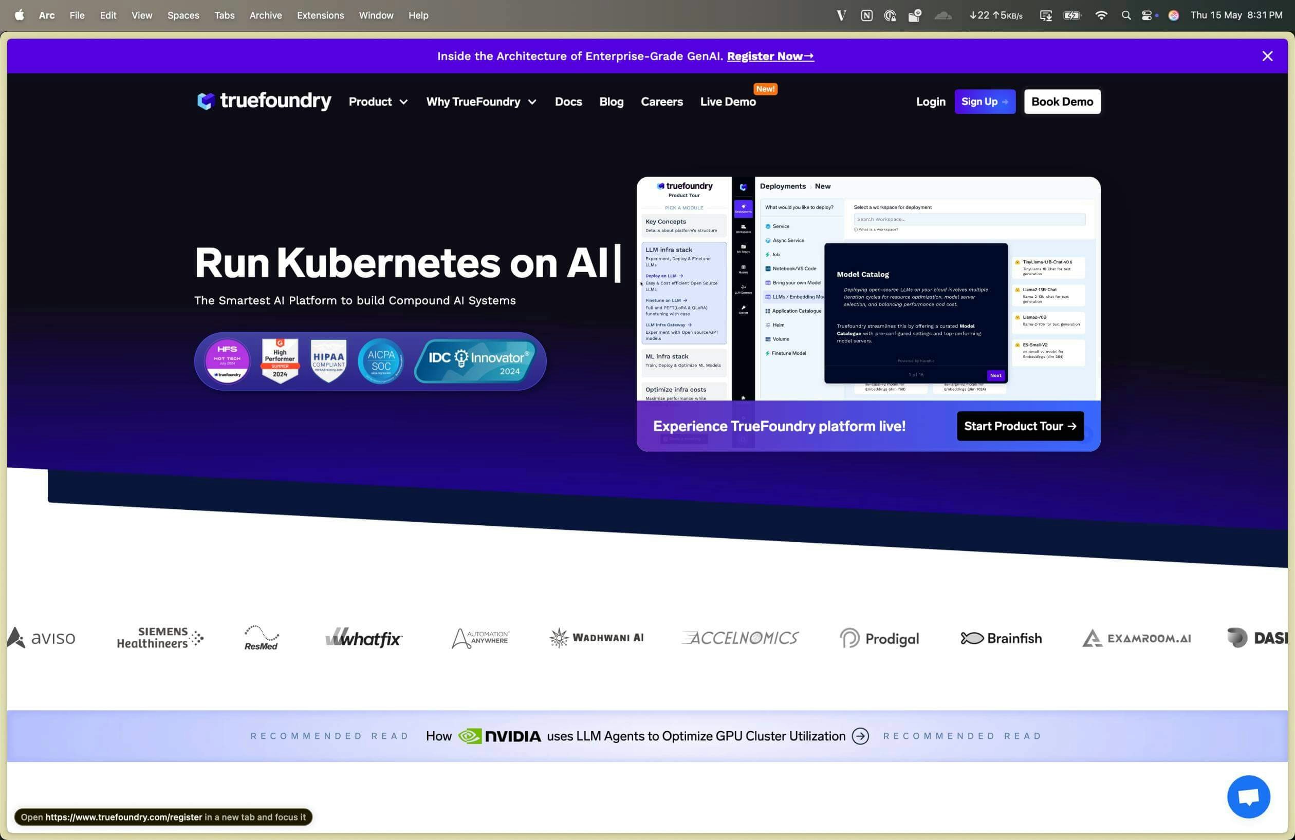The height and width of the screenshot is (840, 1295).
Task: Open the Apple menu
Action: click(x=20, y=15)
